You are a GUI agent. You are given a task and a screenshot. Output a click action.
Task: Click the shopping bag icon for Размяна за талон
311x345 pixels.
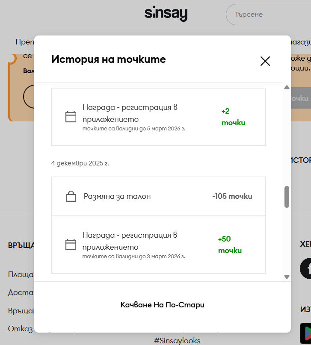pyautogui.click(x=71, y=197)
